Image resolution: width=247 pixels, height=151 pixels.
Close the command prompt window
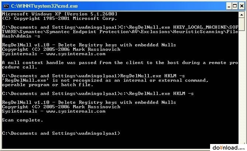pos(242,6)
